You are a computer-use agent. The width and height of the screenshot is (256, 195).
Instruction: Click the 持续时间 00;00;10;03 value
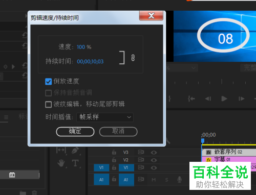click(90, 61)
